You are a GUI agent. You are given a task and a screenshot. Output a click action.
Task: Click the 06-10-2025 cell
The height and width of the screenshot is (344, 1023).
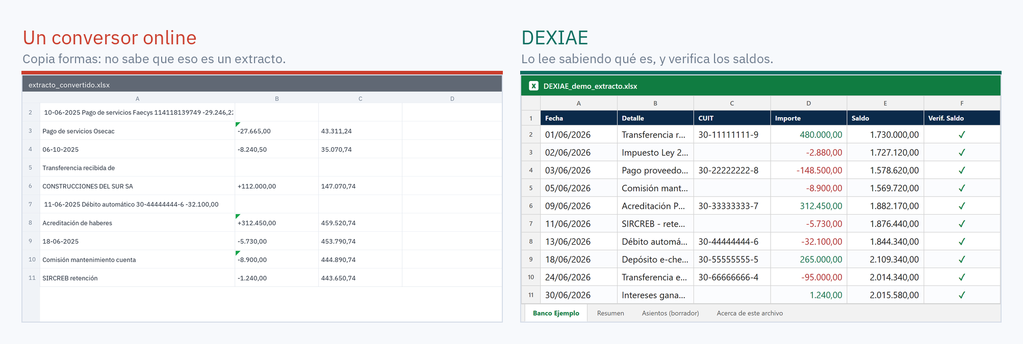pos(137,149)
